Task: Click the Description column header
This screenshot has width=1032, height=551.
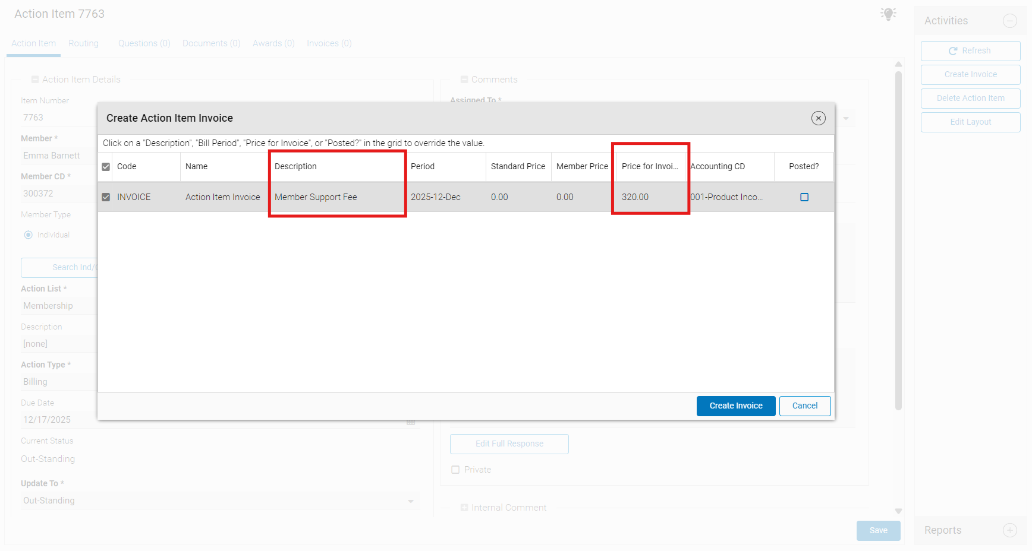Action: (338, 167)
